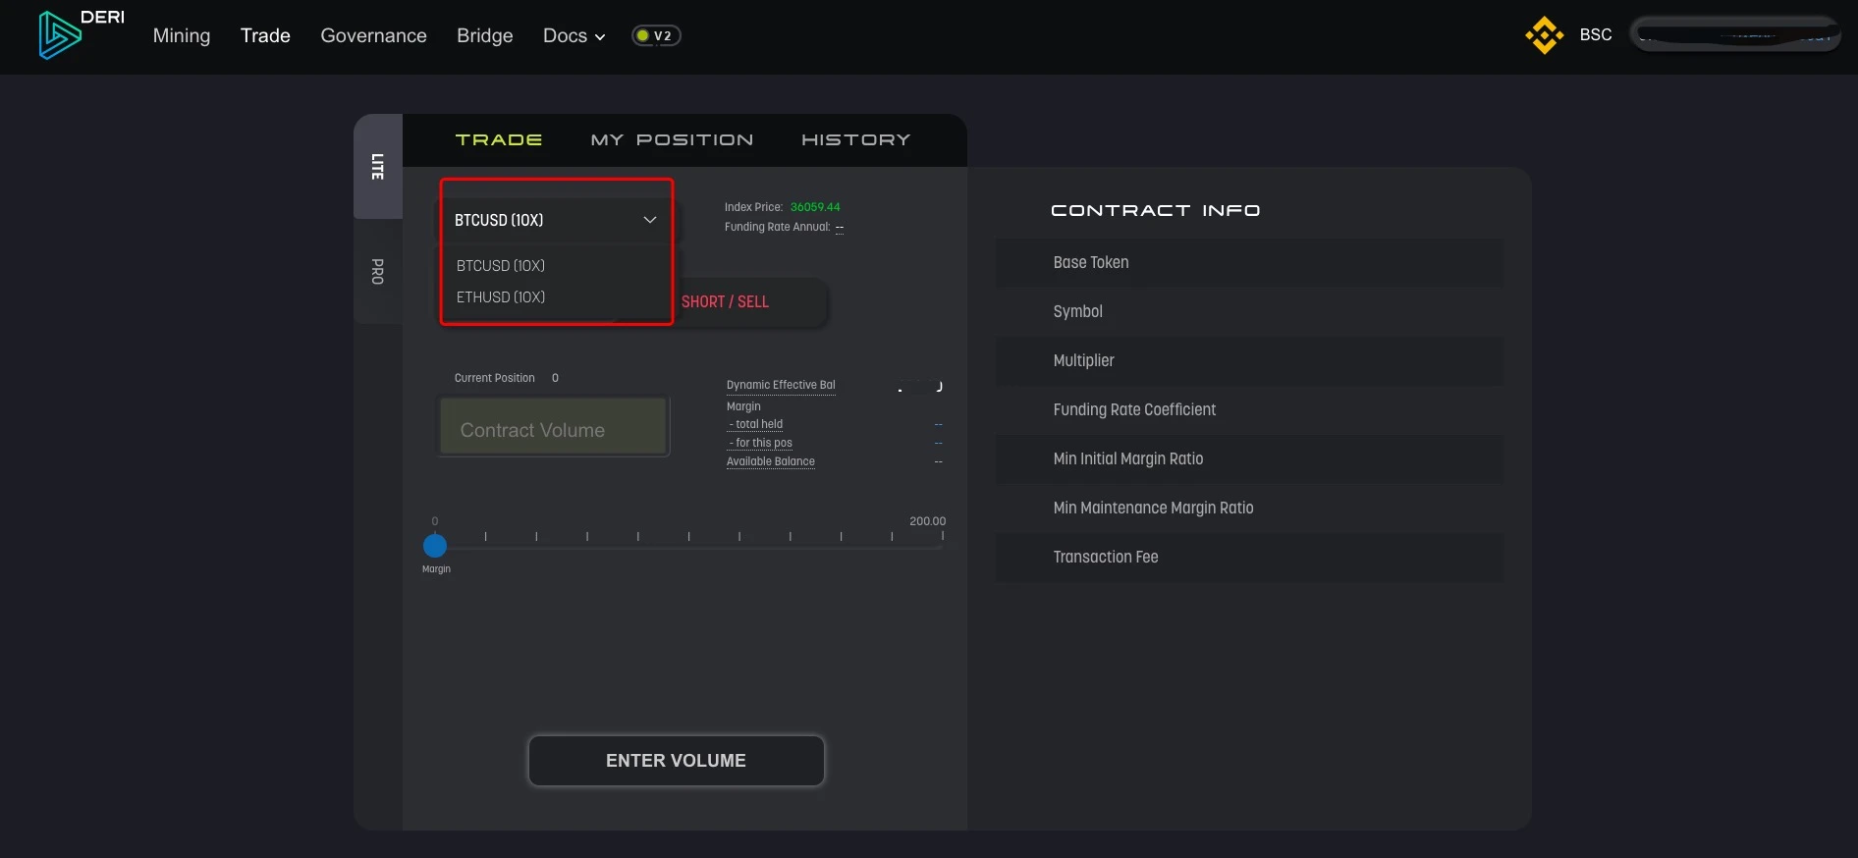Click the total held margin label
This screenshot has width=1858, height=858.
755,424
